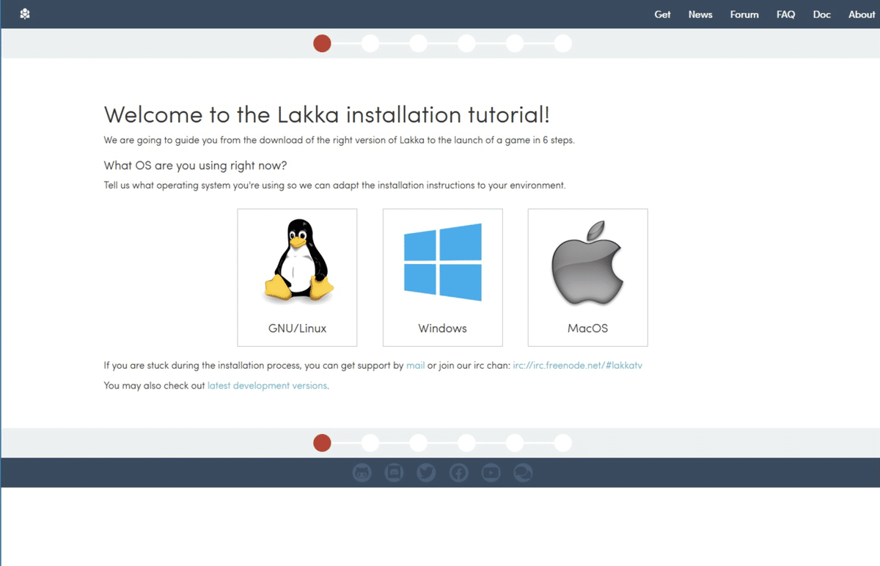Choose the GNU/Linux penguin card
This screenshot has height=566, width=880.
coord(297,277)
